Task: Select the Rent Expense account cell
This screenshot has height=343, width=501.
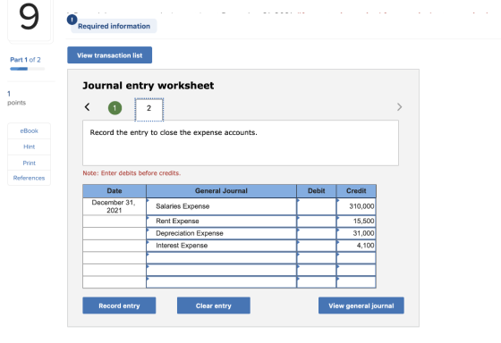Action: [x=222, y=222]
